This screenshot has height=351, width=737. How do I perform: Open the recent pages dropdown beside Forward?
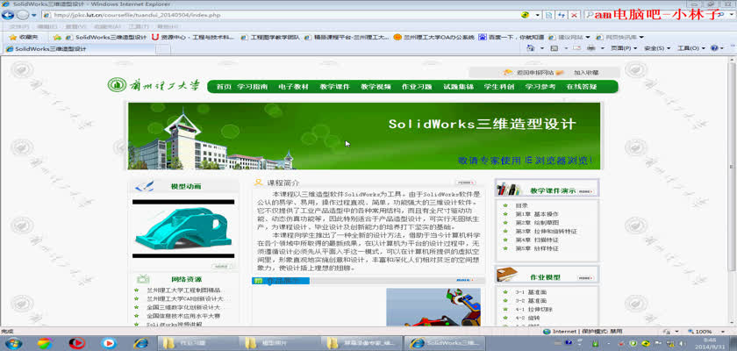[x=34, y=16]
